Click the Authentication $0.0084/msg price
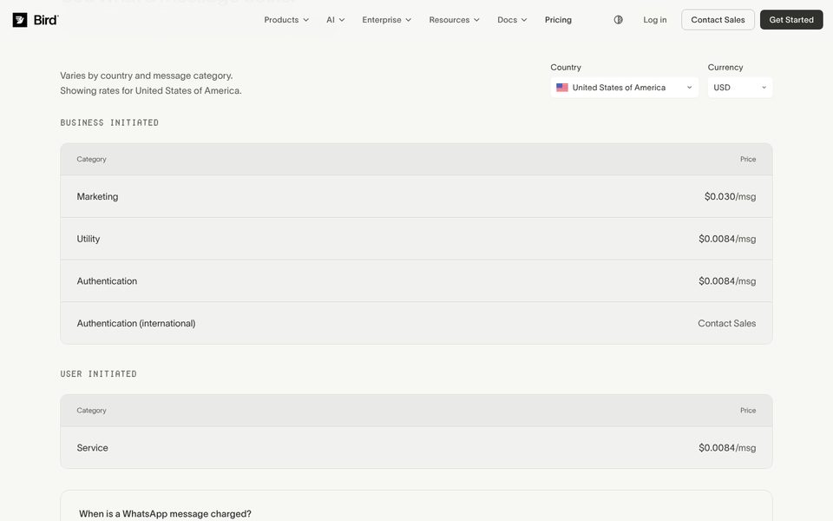The height and width of the screenshot is (521, 833). pyautogui.click(x=727, y=280)
